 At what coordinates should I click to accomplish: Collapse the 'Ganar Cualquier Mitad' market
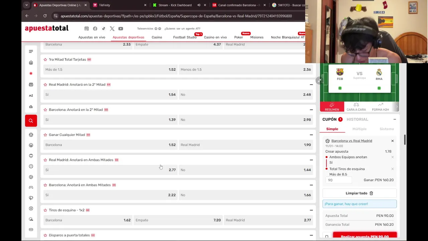pyautogui.click(x=311, y=135)
